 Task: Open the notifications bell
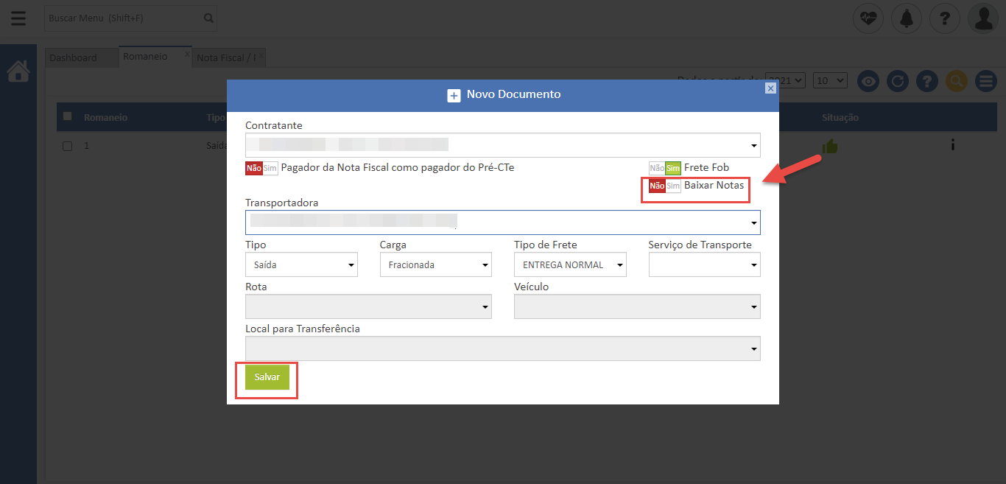[x=907, y=18]
